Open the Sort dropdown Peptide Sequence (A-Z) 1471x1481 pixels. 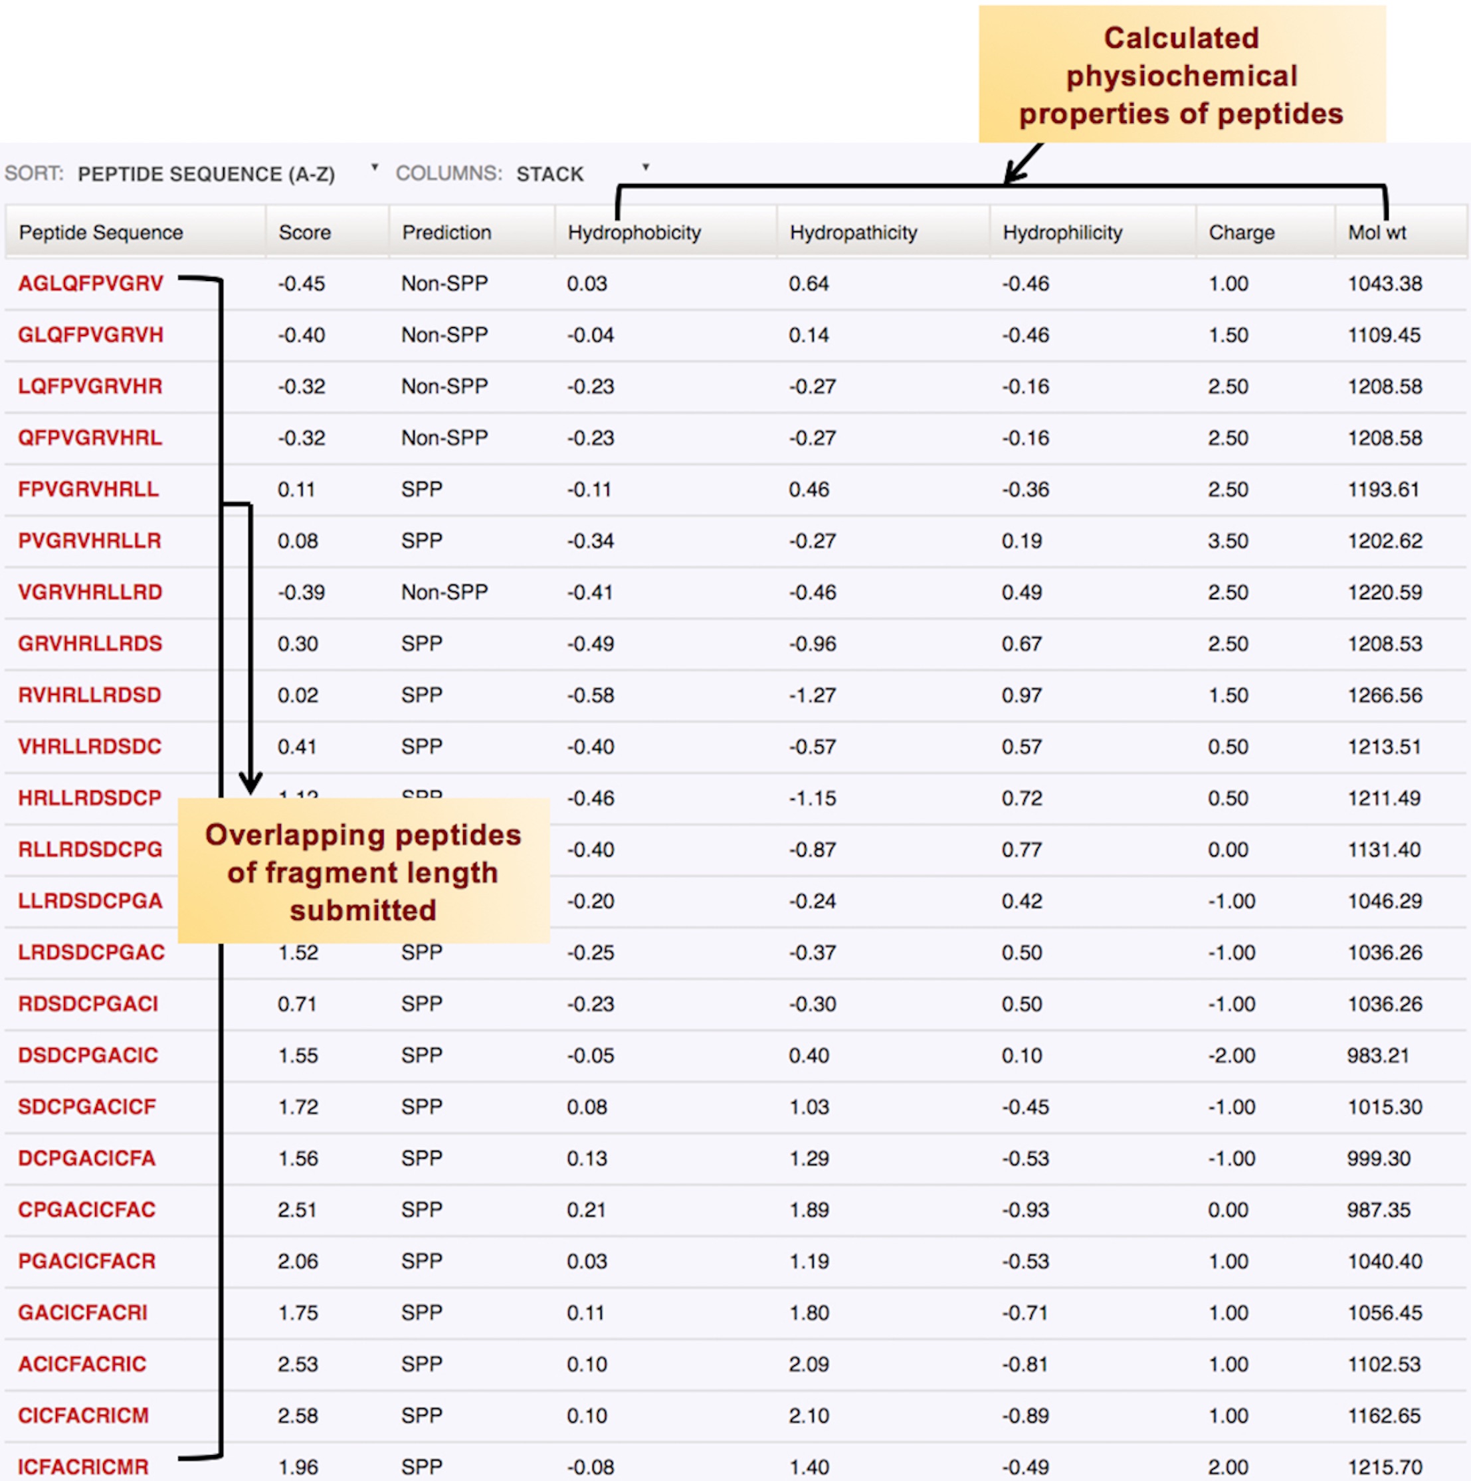coord(205,174)
